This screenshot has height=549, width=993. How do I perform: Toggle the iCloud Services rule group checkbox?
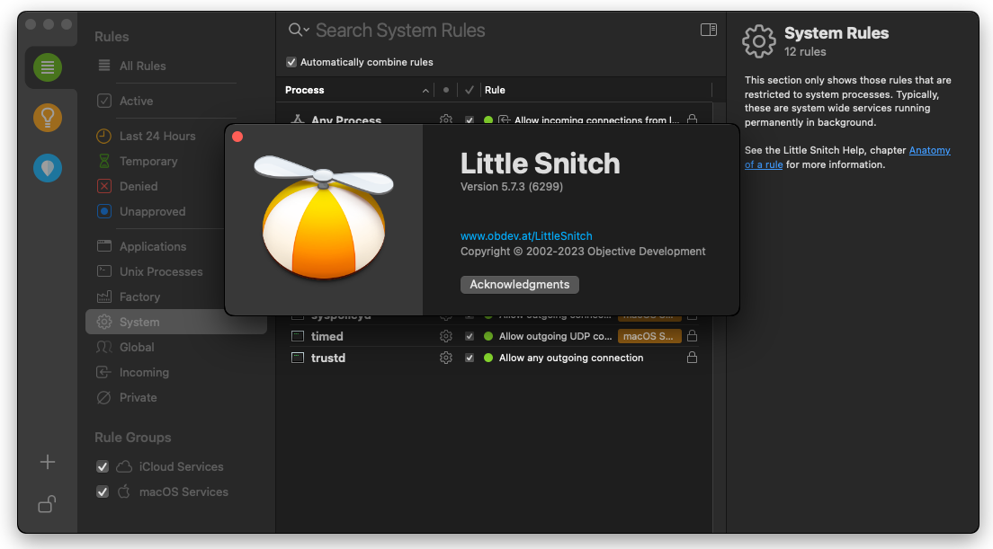click(x=103, y=466)
